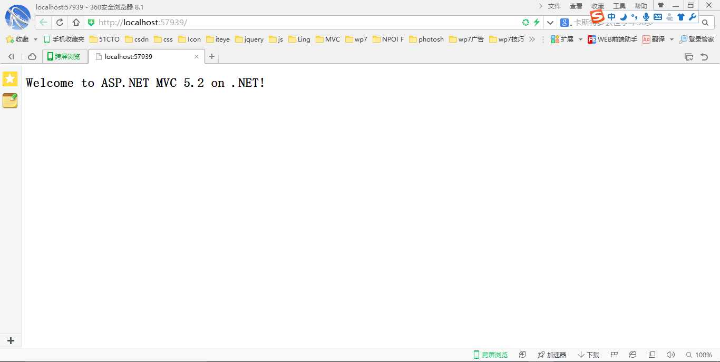Screen dimensions: 720x362
Task: Open the wp7广告 bookmark folder
Action: coord(466,39)
